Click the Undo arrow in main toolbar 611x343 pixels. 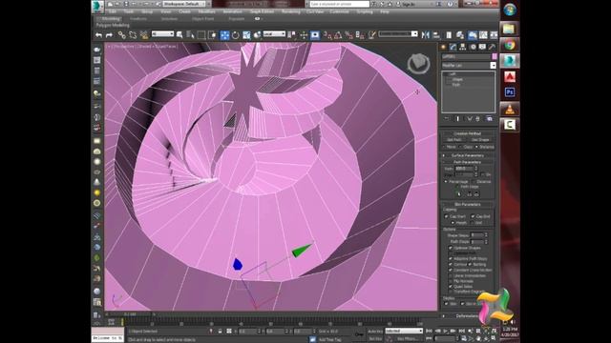coord(98,35)
